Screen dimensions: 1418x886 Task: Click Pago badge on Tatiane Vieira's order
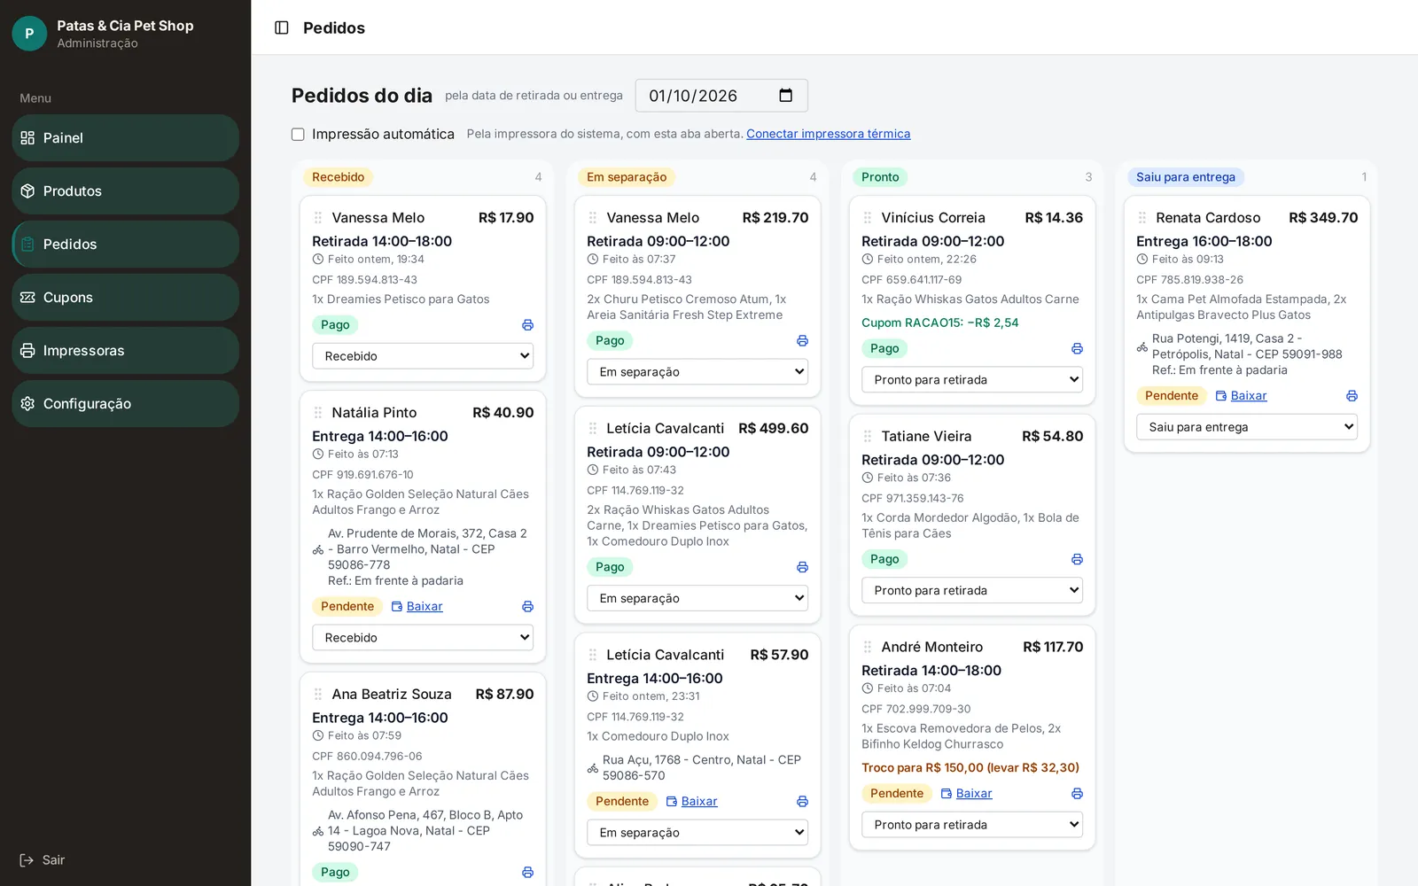click(884, 560)
